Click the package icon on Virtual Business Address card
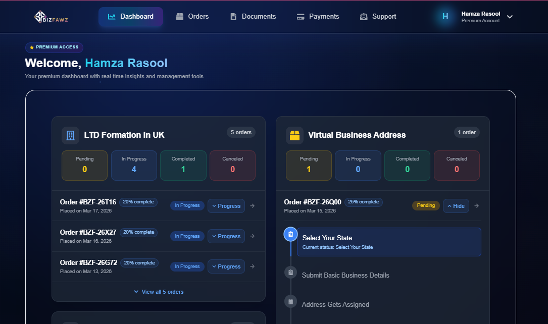548x324 pixels. coord(294,135)
